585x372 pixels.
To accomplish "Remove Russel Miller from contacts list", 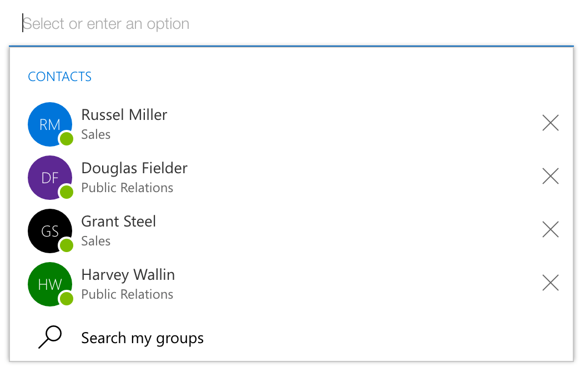I will (x=550, y=123).
